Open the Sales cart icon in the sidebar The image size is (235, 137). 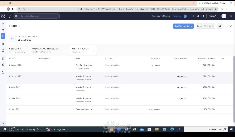point(3,44)
